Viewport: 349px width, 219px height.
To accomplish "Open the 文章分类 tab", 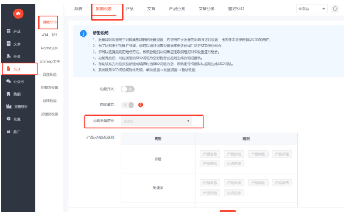I will coord(206,9).
